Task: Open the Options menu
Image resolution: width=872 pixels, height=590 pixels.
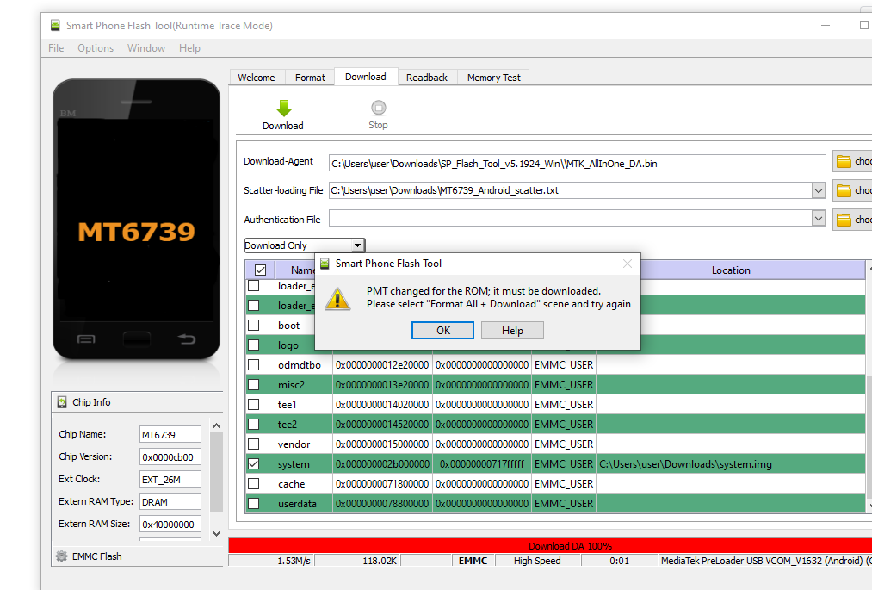Action: pyautogui.click(x=95, y=48)
